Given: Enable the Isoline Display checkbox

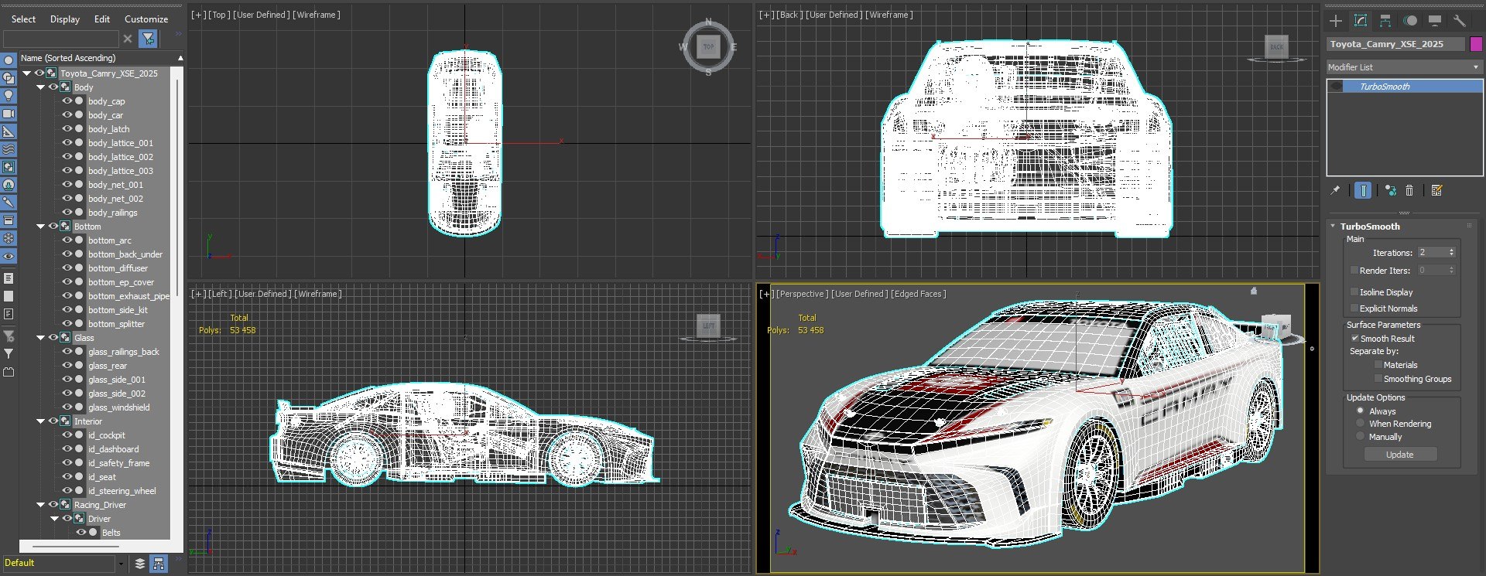Looking at the screenshot, I should [x=1354, y=292].
